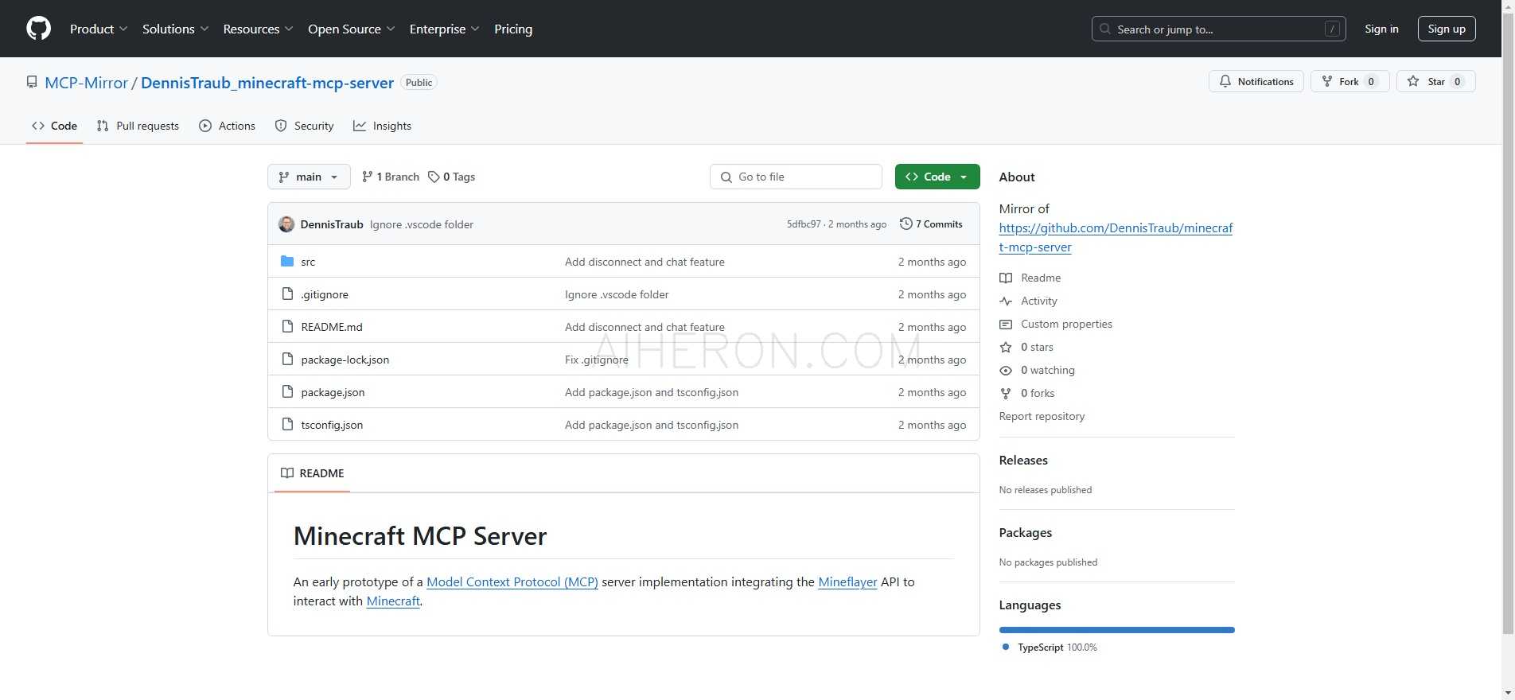This screenshot has width=1515, height=700.
Task: Switch to the Actions tab
Action: tap(227, 126)
